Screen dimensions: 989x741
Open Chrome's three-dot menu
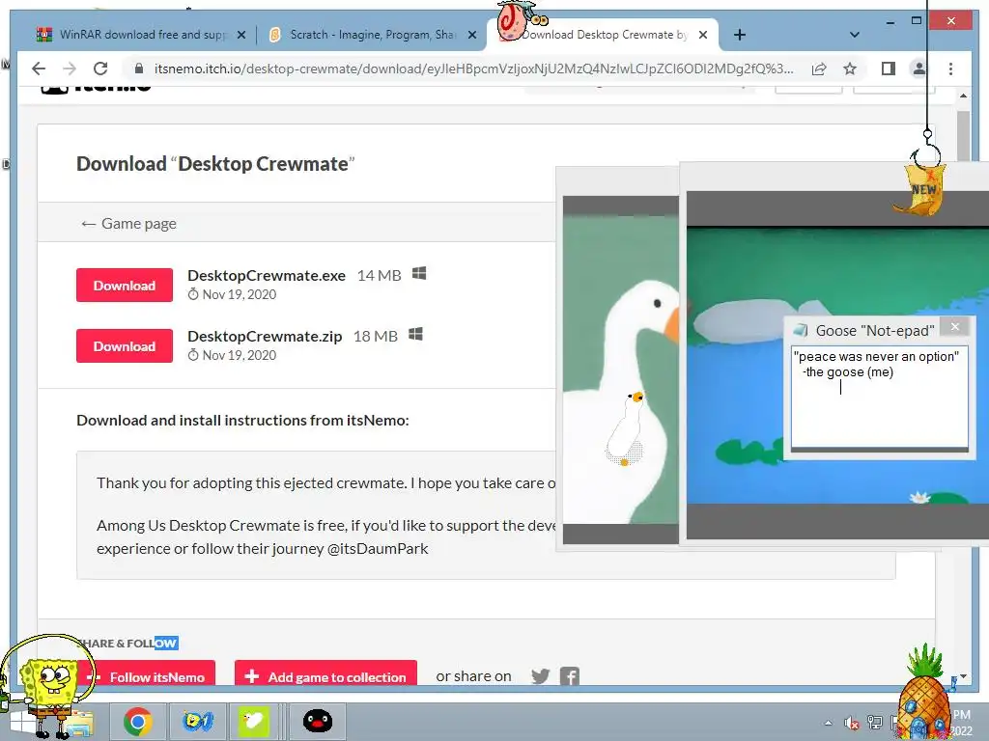click(x=950, y=69)
